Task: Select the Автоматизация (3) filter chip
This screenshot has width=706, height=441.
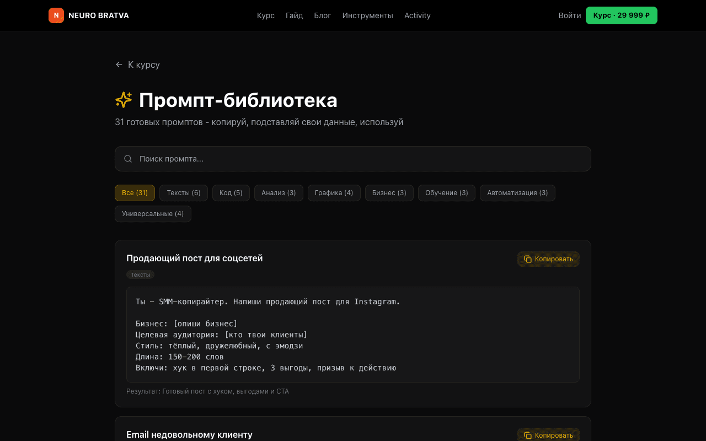Action: tap(517, 193)
